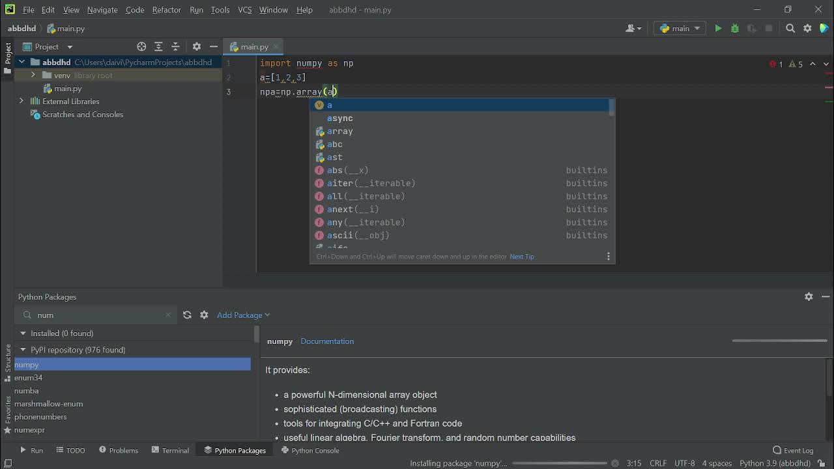
Task: Open the Favorites side tool window
Action: coord(8,415)
